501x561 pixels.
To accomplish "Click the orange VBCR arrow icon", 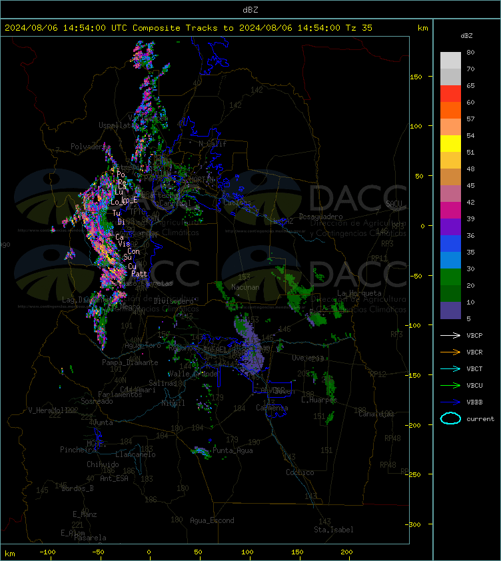I will tap(450, 352).
